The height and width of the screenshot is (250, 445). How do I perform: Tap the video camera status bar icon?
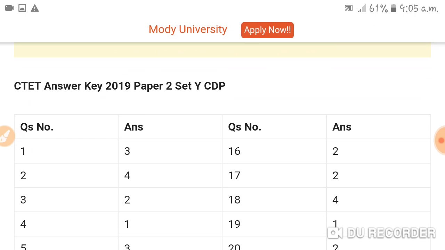[10, 8]
